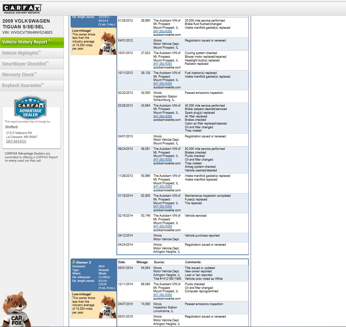This screenshot has width=346, height=327.
Task: Click the 'Computer reprogrammed' comment
Action: (x=202, y=291)
